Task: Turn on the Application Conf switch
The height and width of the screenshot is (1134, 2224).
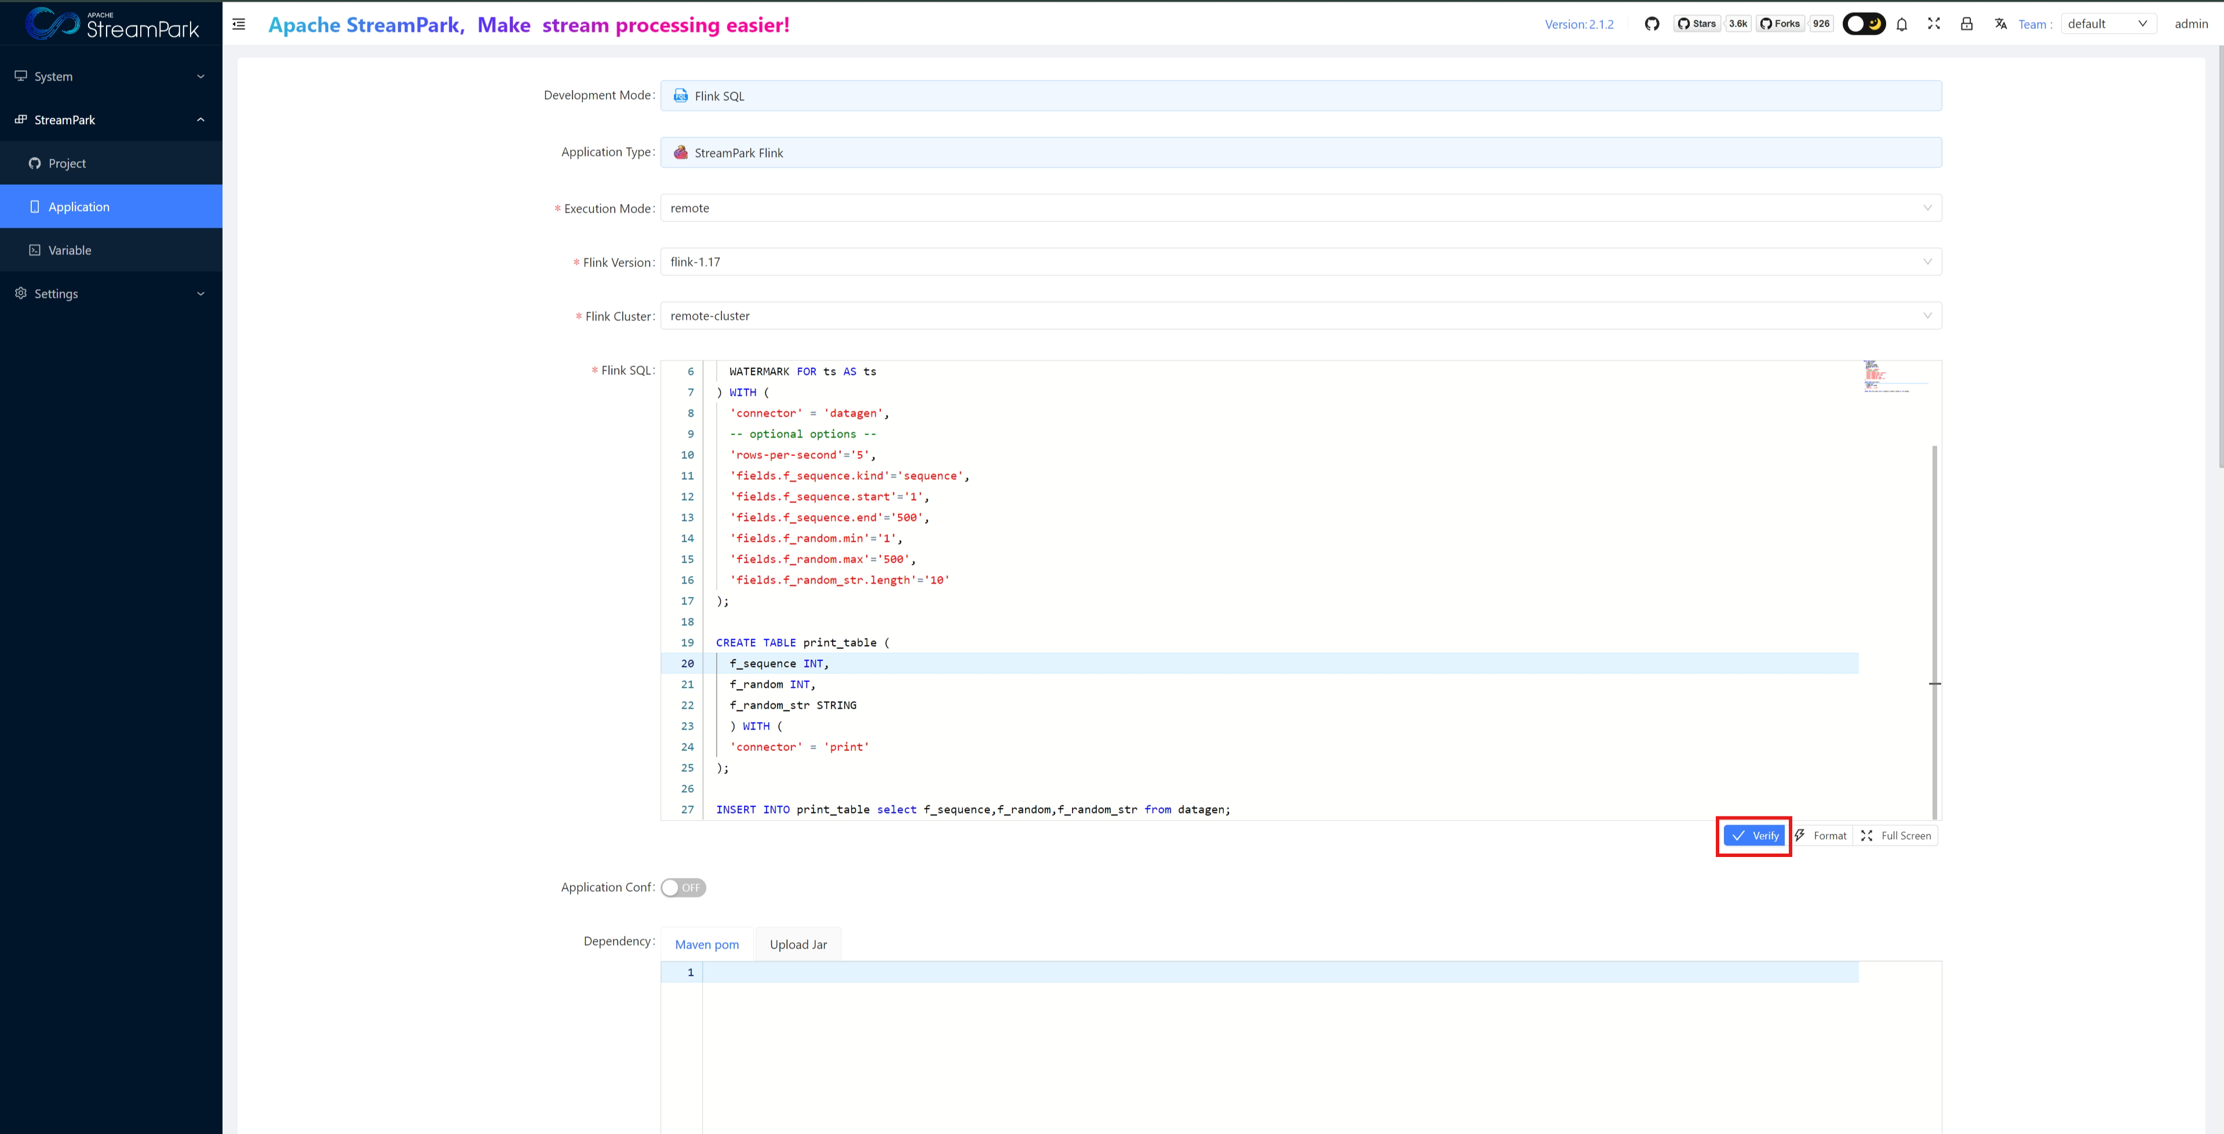Action: click(683, 887)
